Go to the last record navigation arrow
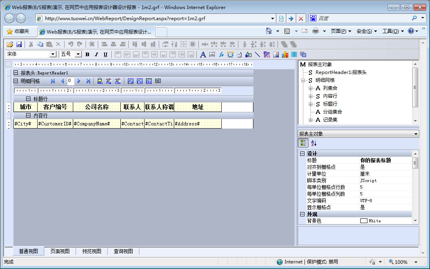The height and width of the screenshot is (269, 430). (x=88, y=81)
